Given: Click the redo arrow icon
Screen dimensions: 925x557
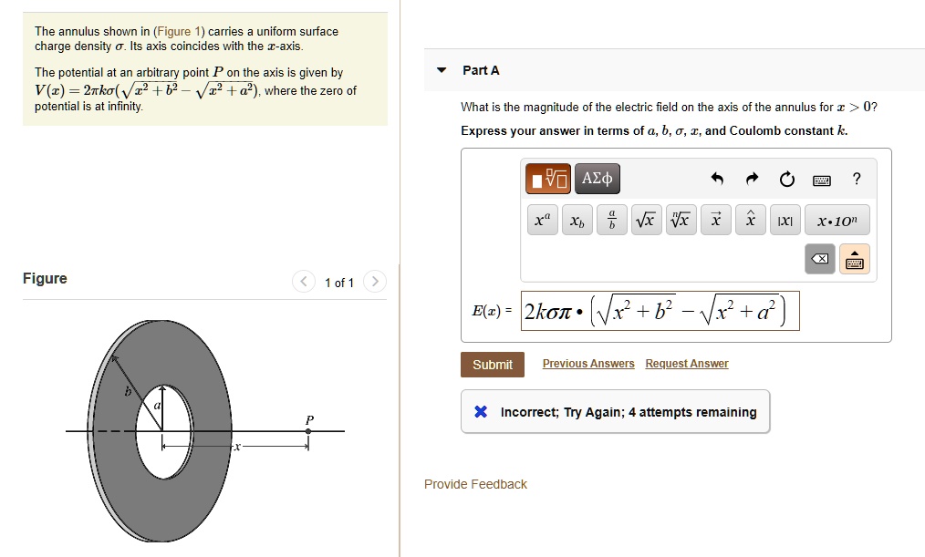Looking at the screenshot, I should (x=752, y=179).
